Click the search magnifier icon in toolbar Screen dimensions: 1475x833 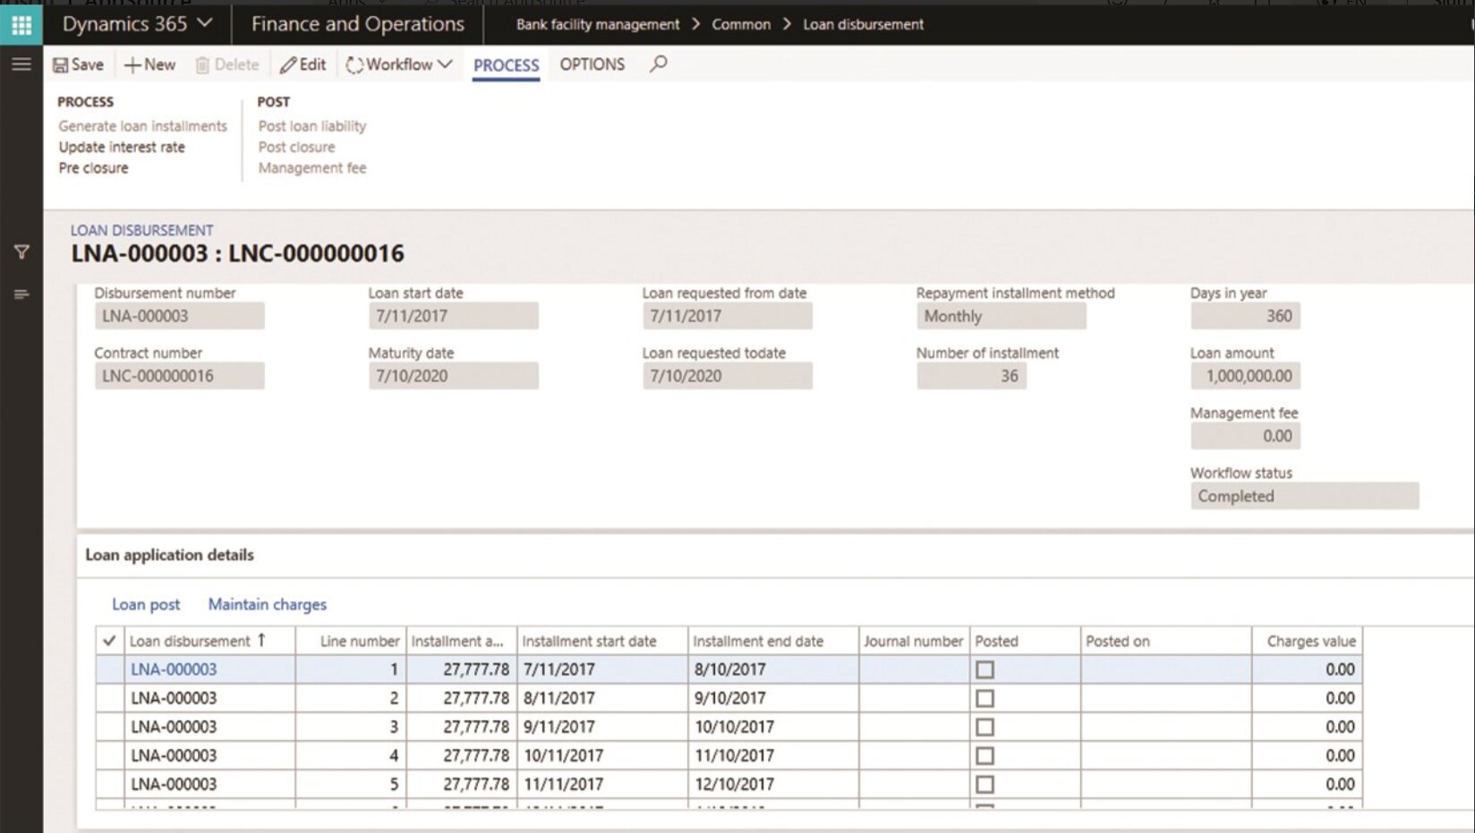pyautogui.click(x=659, y=64)
